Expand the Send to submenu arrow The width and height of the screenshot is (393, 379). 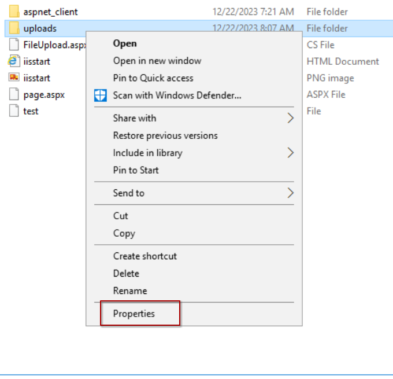coord(290,193)
